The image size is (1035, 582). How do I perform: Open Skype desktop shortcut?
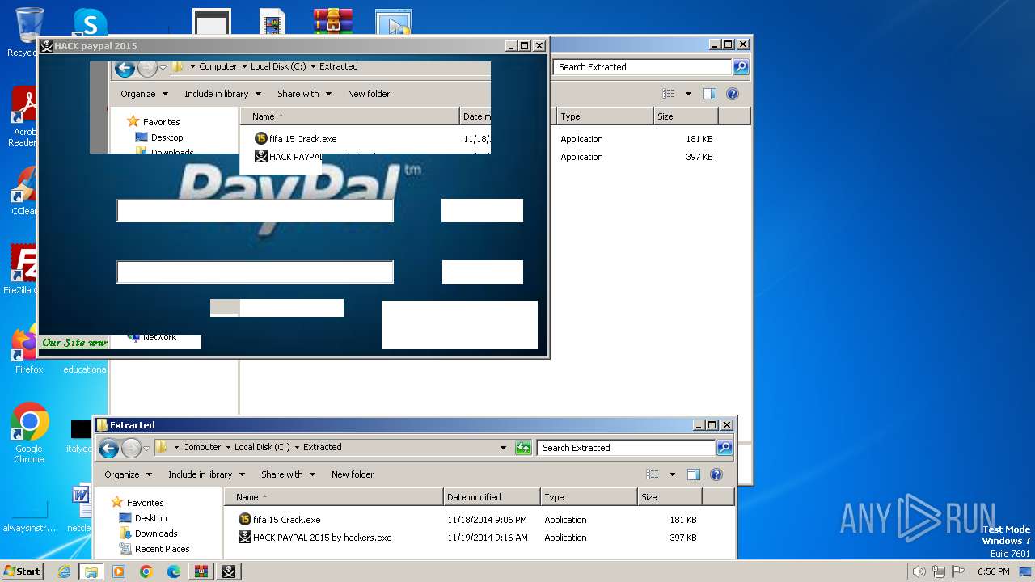click(x=89, y=21)
